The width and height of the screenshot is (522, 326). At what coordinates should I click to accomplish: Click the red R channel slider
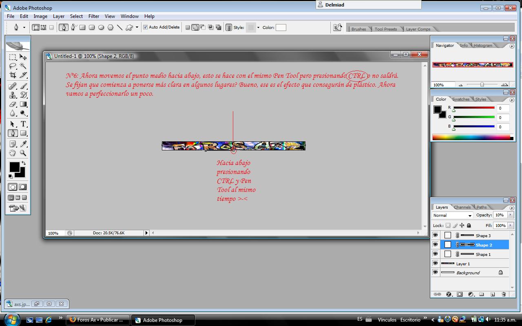point(474,108)
